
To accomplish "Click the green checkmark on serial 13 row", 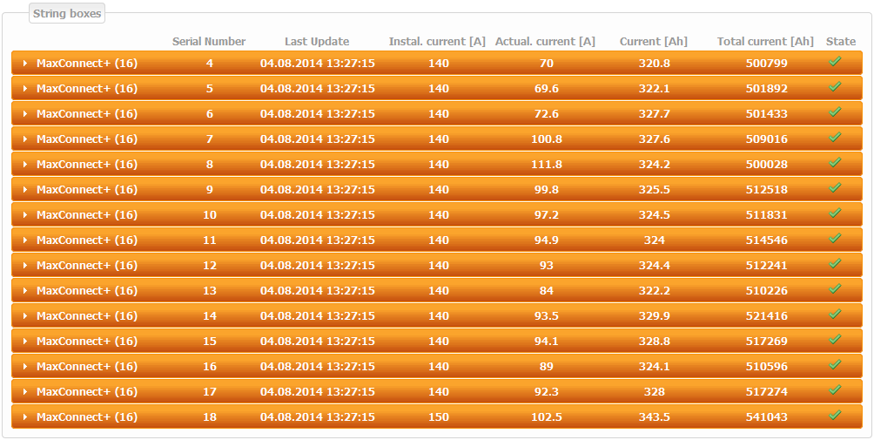I will click(835, 289).
